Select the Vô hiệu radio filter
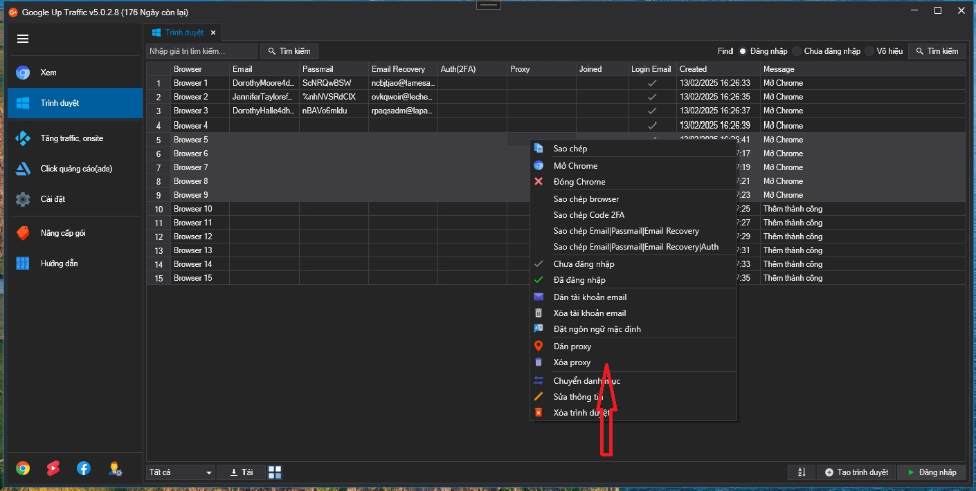This screenshot has height=491, width=976. coord(870,51)
